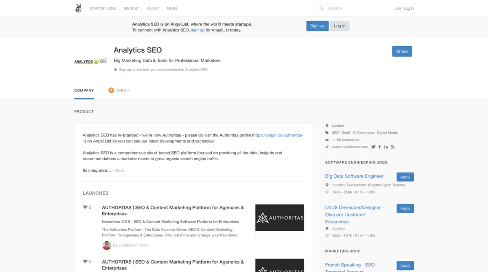
Task: Click the London location text in sidebar
Action: point(338,126)
